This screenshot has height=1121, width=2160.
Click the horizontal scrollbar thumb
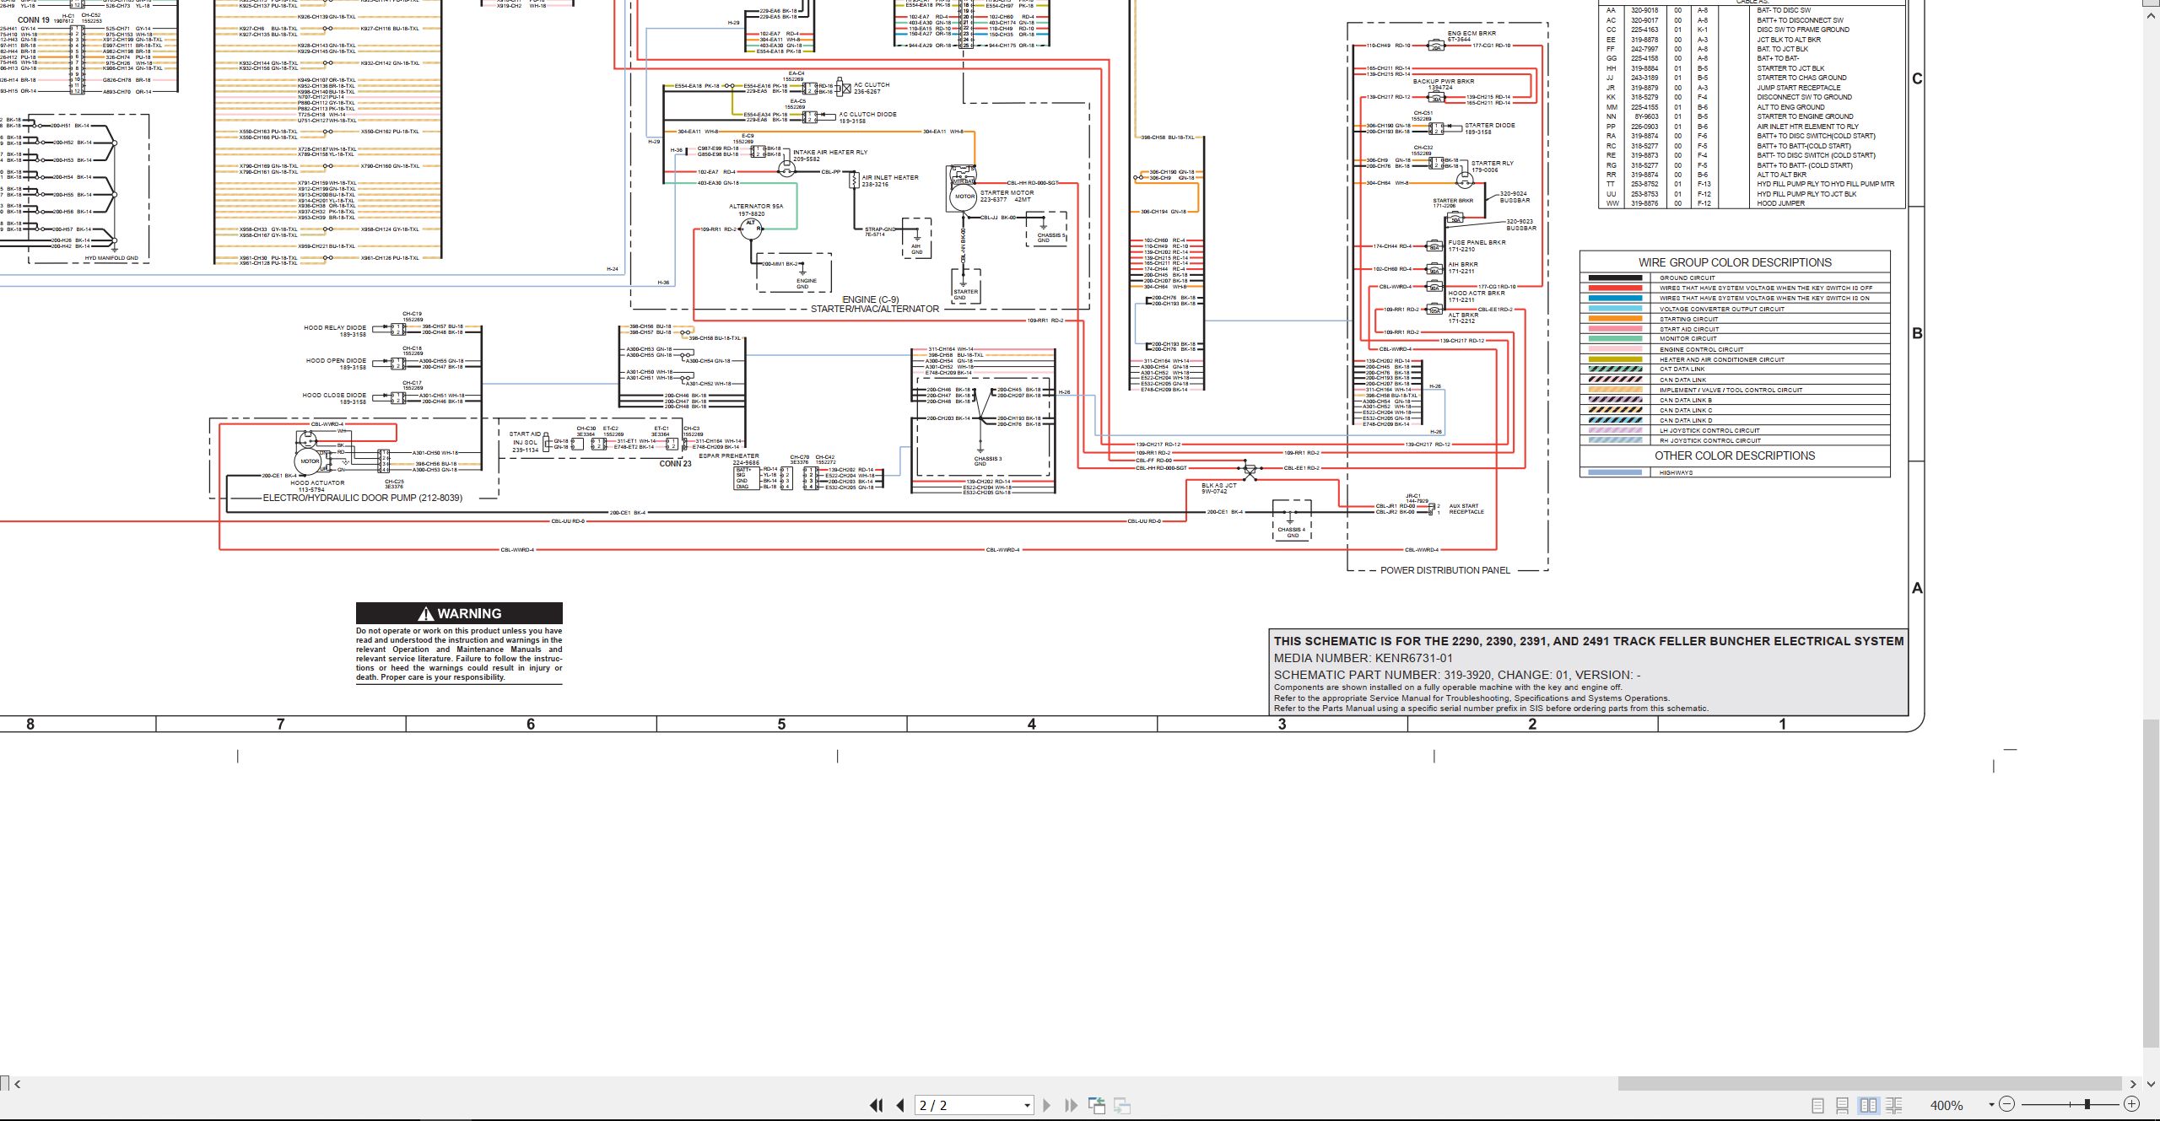click(1869, 1084)
